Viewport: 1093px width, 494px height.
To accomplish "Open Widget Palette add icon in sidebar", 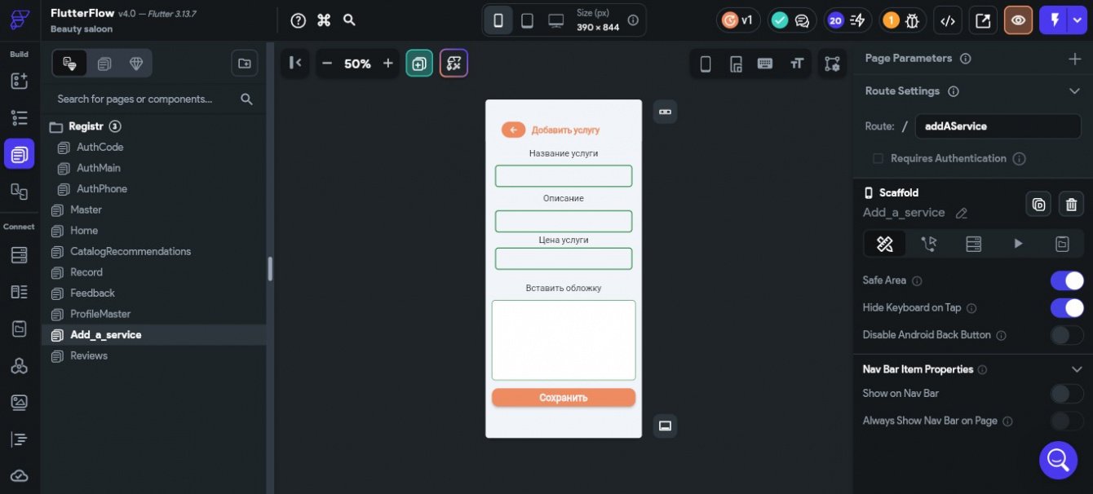I will tap(19, 81).
